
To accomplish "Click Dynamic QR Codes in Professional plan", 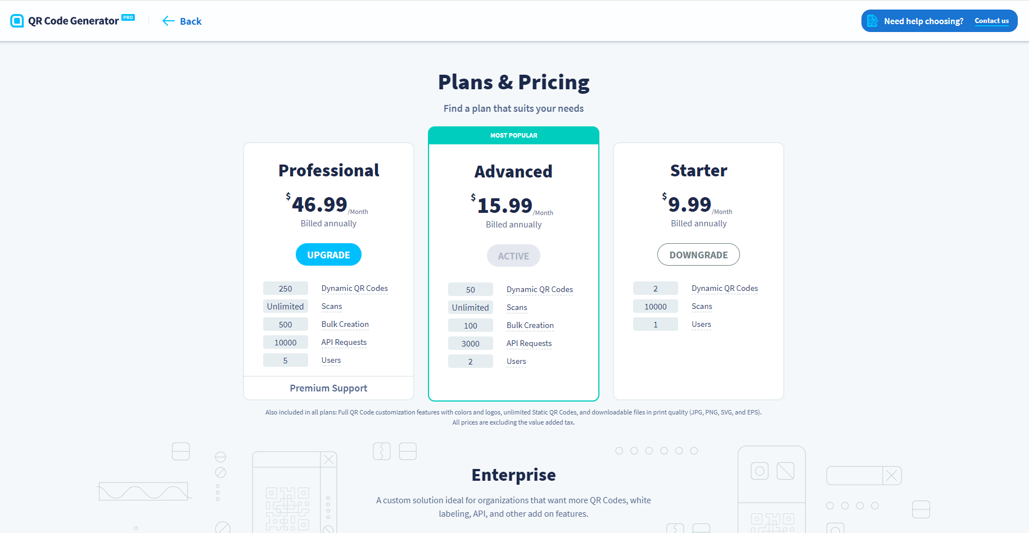I will tap(354, 288).
